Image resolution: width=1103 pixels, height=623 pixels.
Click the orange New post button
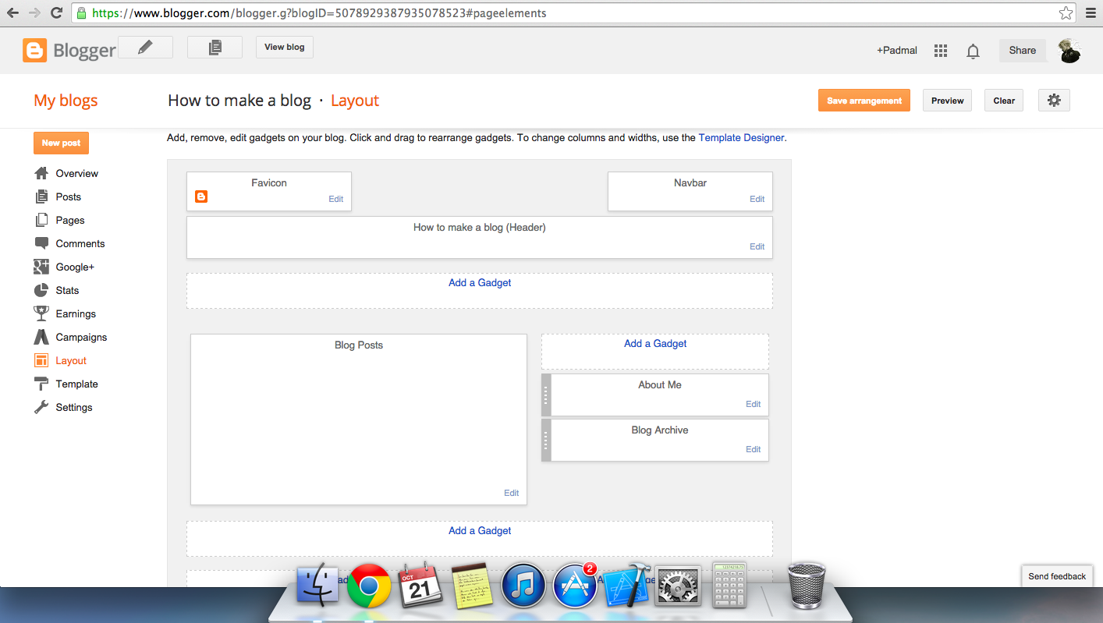tap(61, 143)
